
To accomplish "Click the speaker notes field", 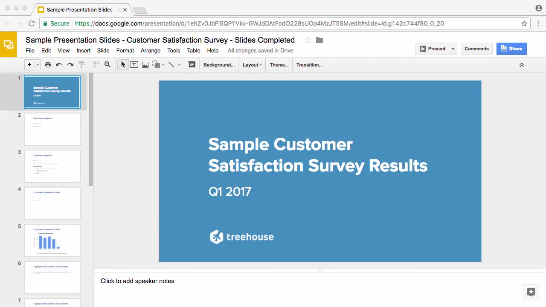I will pyautogui.click(x=137, y=281).
